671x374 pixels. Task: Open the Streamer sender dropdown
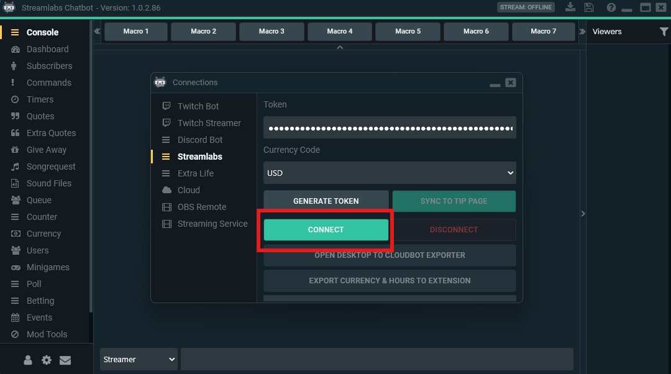click(139, 360)
